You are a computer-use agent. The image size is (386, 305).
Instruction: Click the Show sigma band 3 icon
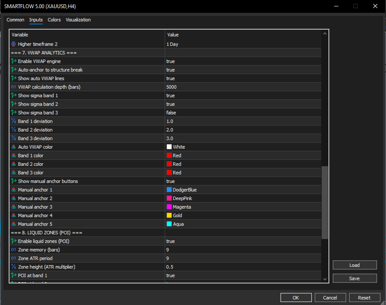click(x=14, y=112)
